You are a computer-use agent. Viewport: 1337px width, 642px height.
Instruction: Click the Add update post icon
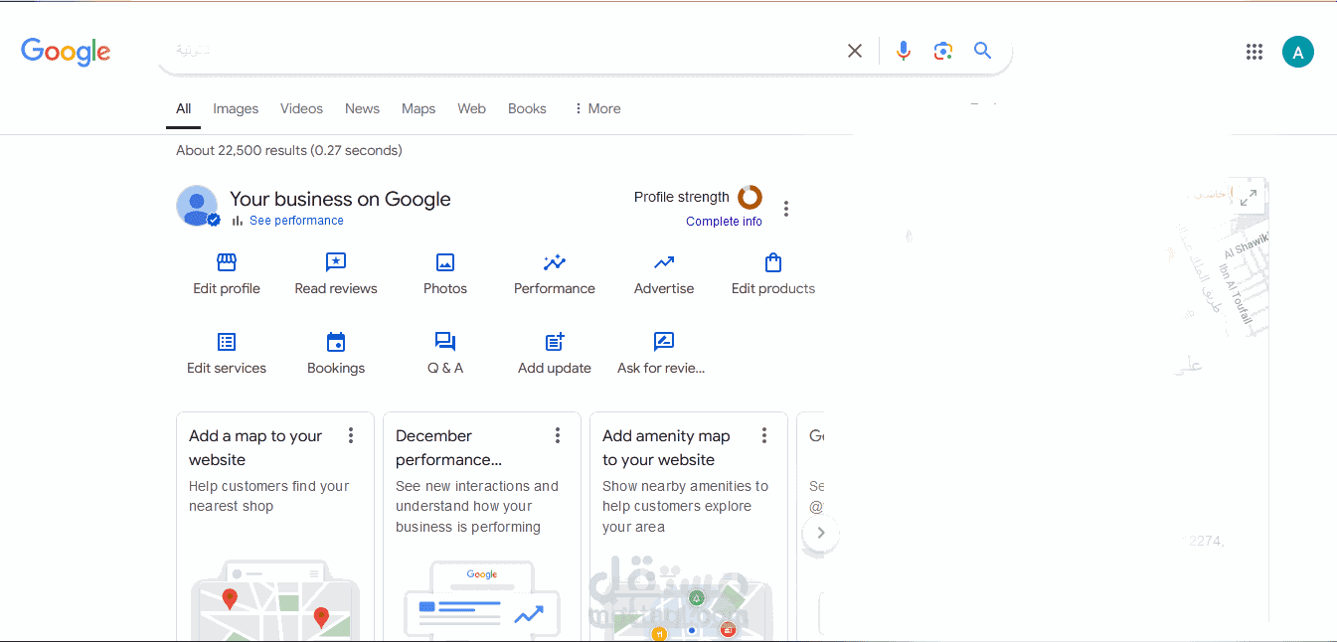(x=555, y=342)
